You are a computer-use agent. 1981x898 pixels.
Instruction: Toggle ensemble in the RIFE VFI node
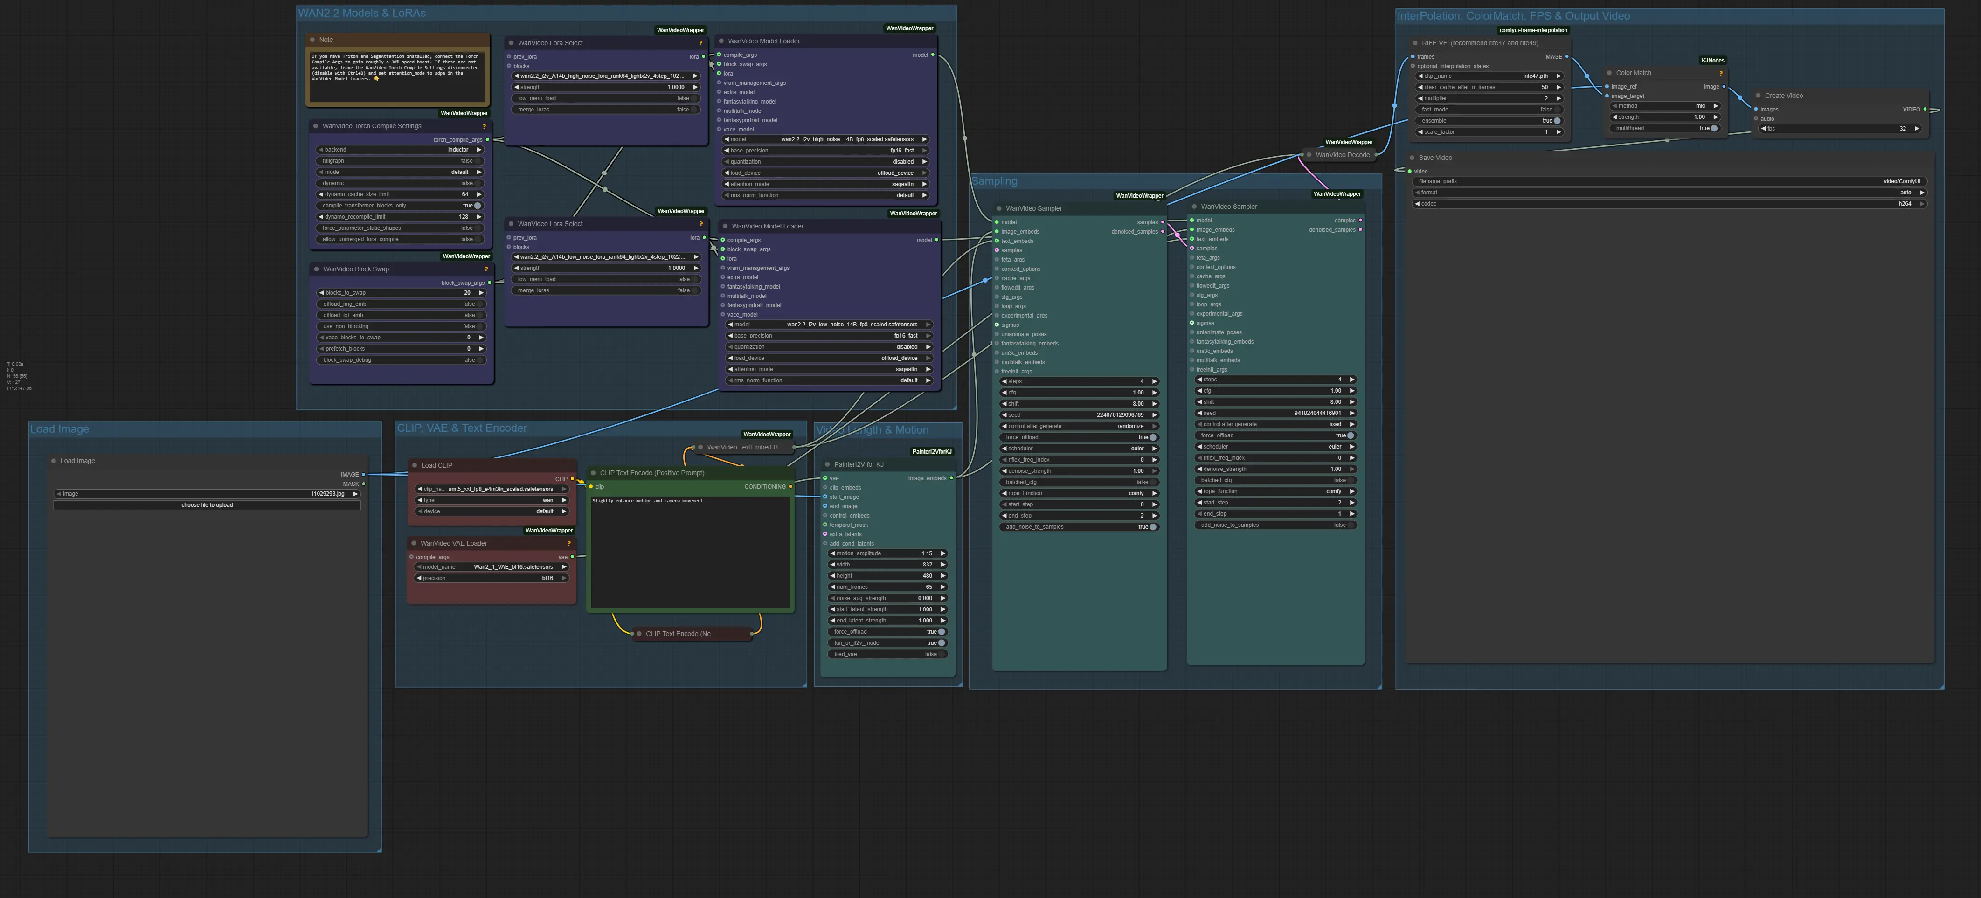click(1557, 121)
